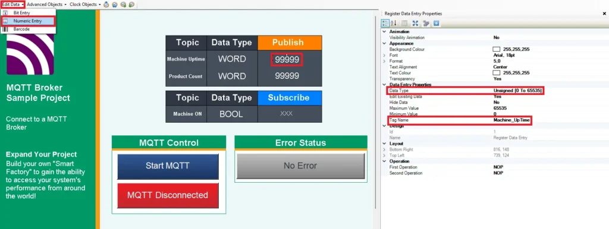The image size is (609, 229).
Task: Click the Text Alignment value Center
Action: tap(500, 67)
